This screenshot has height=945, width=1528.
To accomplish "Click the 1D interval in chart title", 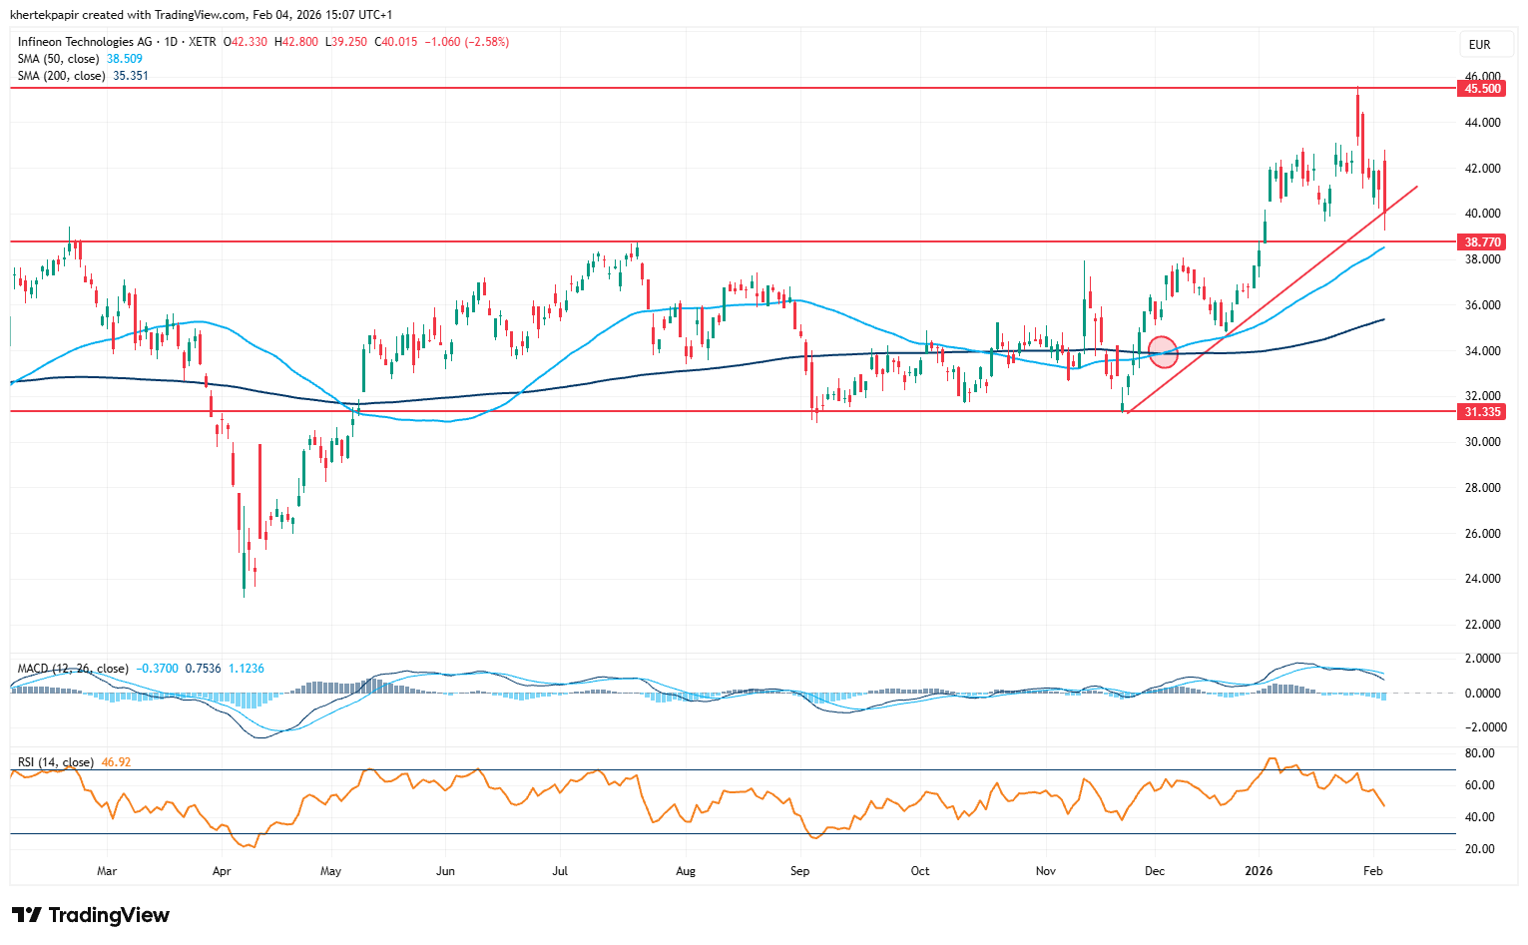I will click(x=171, y=42).
